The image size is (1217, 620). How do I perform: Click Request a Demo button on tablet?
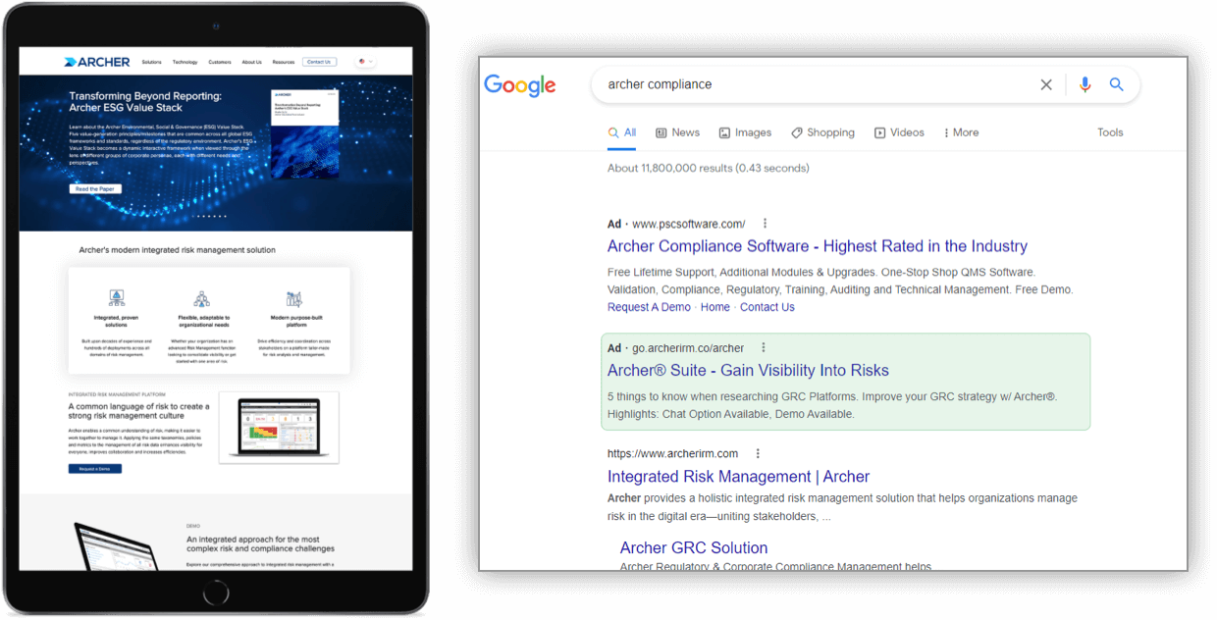click(95, 469)
